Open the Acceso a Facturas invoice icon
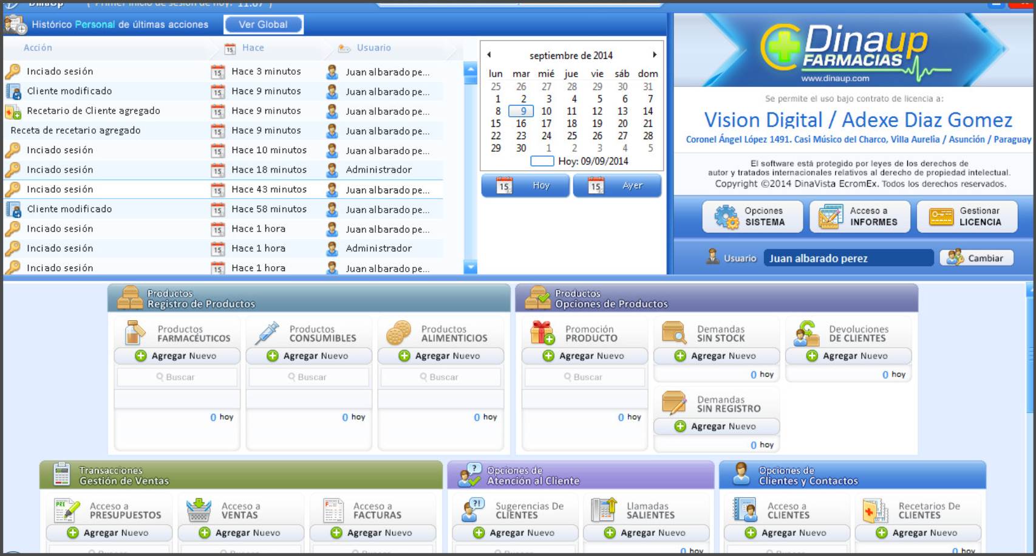 click(x=335, y=509)
